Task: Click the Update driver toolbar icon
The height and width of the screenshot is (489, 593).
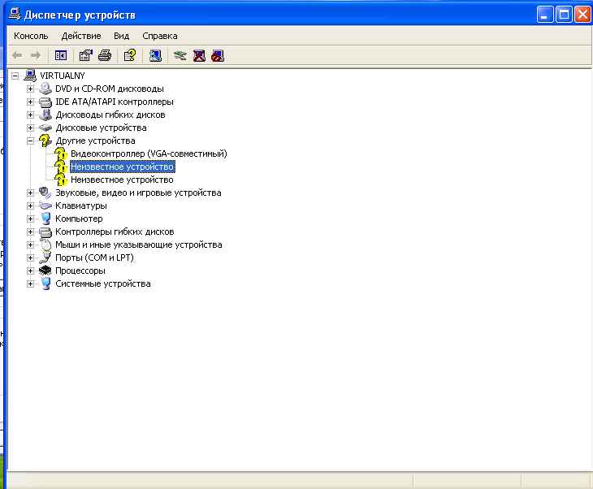Action: click(180, 55)
